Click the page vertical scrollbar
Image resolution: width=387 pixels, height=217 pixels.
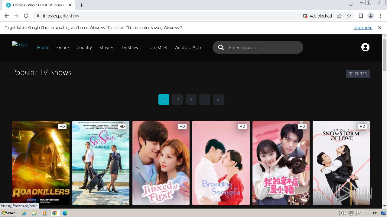[x=385, y=55]
